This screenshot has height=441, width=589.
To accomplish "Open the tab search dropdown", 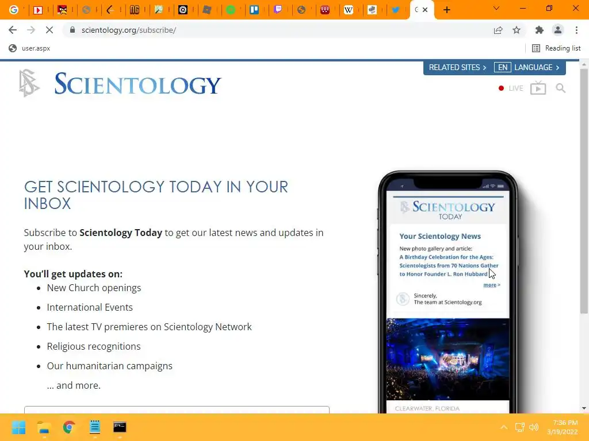I will pos(496,8).
